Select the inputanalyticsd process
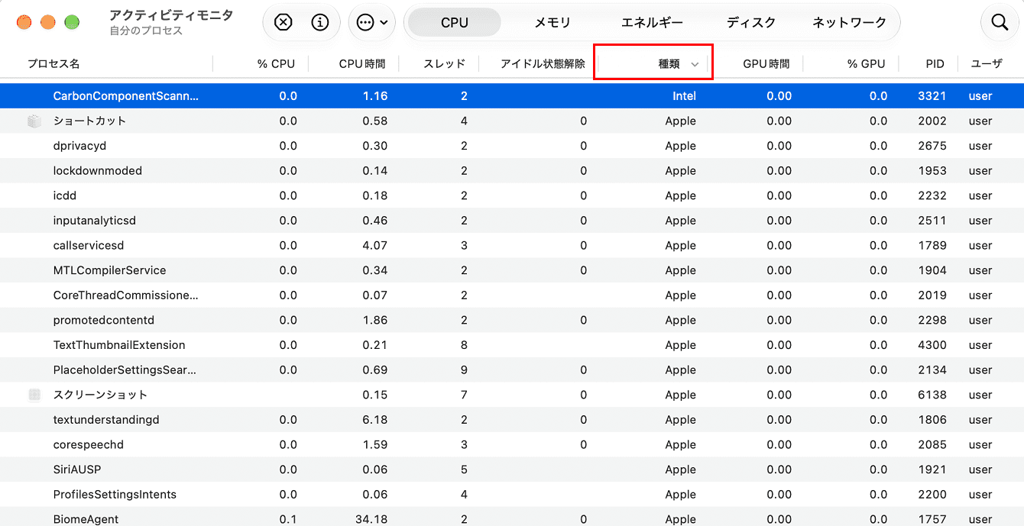 pos(512,221)
